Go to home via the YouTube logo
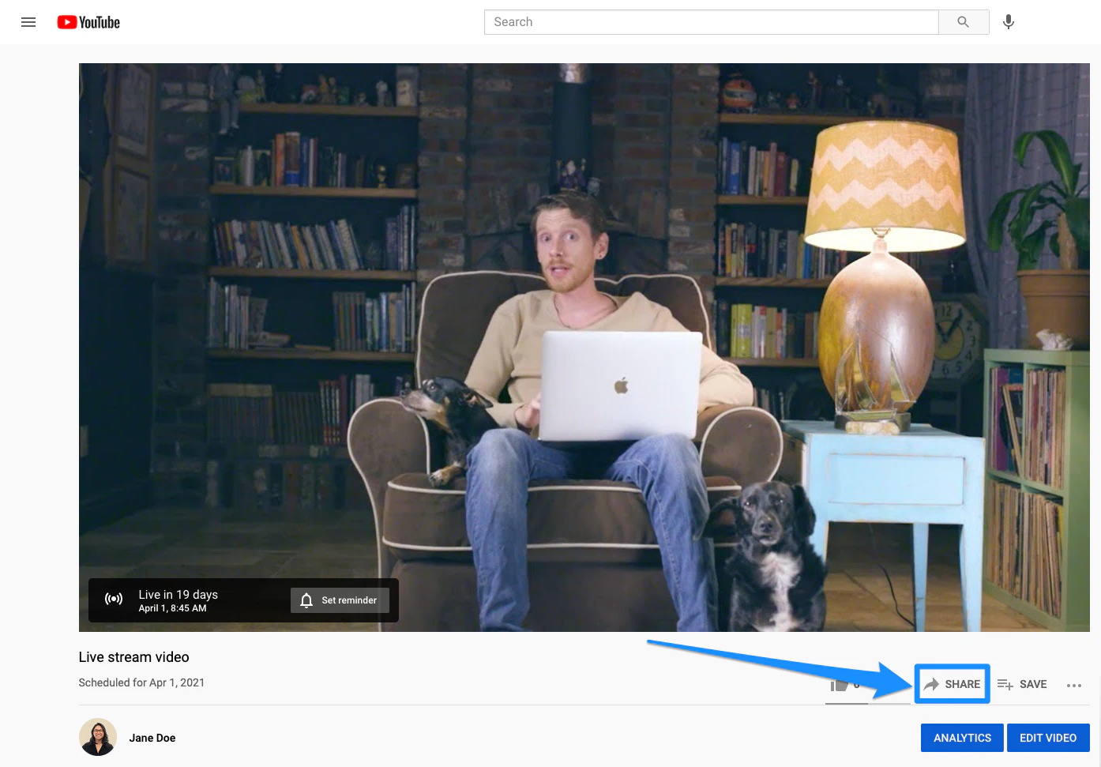Screen dimensions: 1101x767 coord(88,22)
